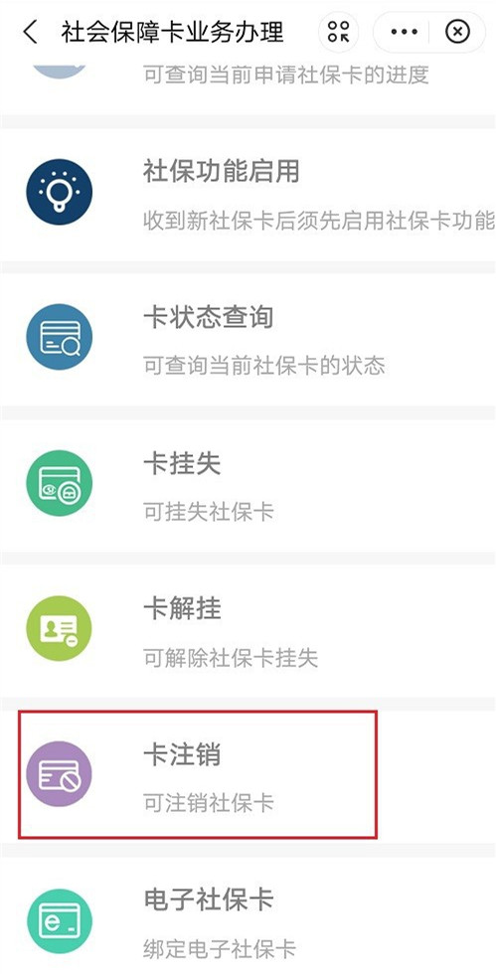Image resolution: width=496 pixels, height=974 pixels.
Task: Click the teal e-card icon
Action: pos(59,921)
